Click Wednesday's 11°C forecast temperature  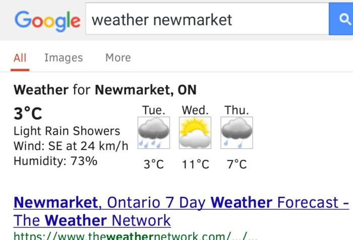point(195,164)
